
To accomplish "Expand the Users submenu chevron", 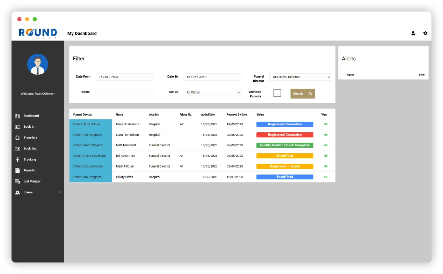I will (x=59, y=192).
